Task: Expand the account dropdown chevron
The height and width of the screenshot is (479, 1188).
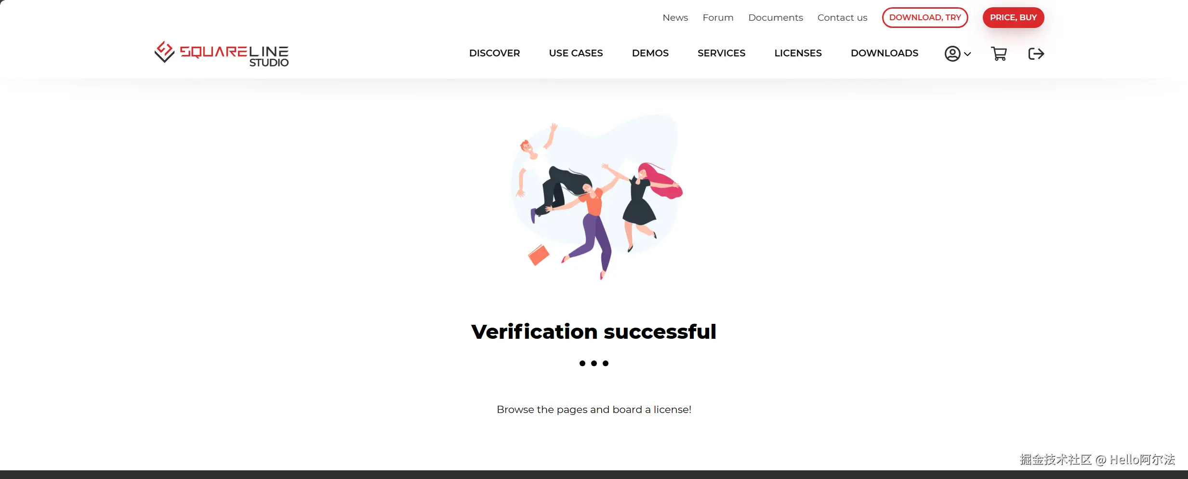Action: click(x=967, y=54)
